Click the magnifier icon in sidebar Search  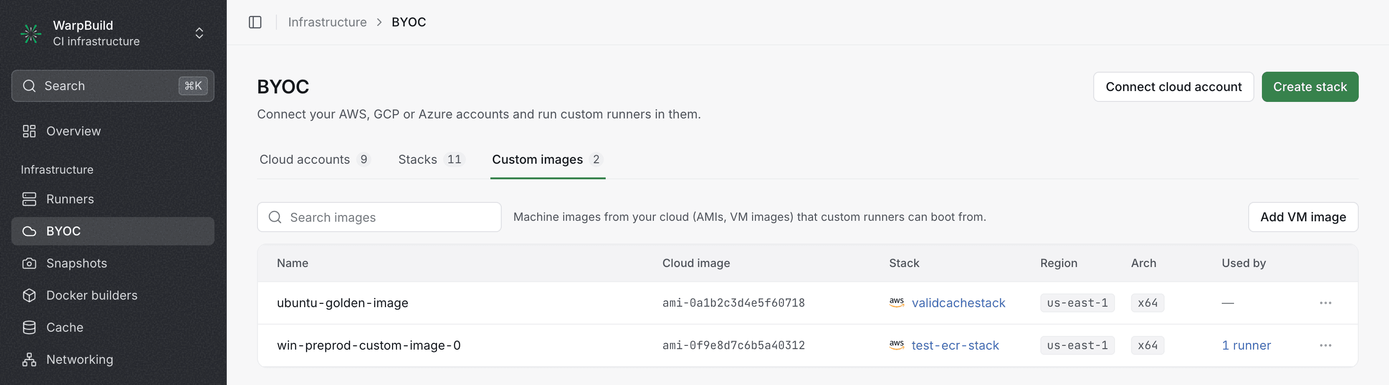coord(29,85)
